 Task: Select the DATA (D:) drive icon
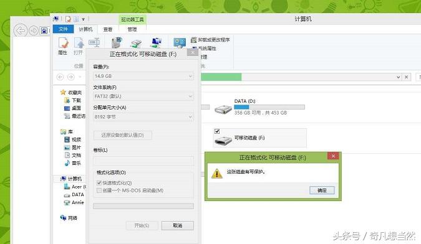pyautogui.click(x=223, y=110)
